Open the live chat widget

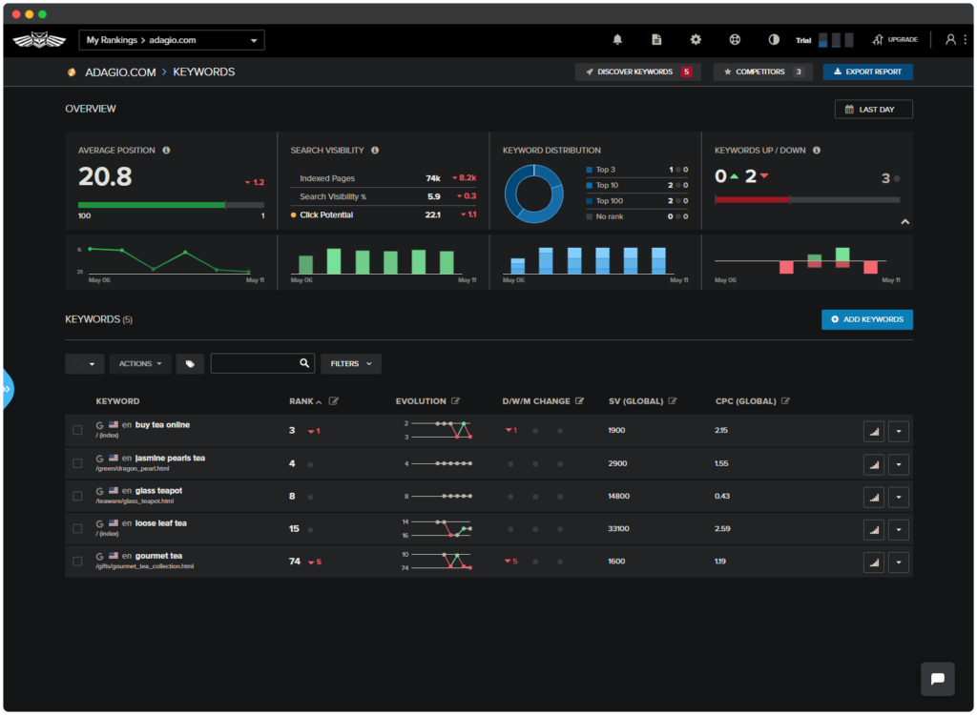click(x=938, y=679)
